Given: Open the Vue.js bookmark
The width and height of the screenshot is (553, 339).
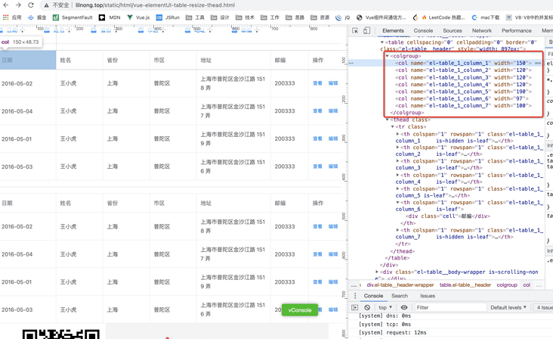Looking at the screenshot, I should tap(139, 17).
